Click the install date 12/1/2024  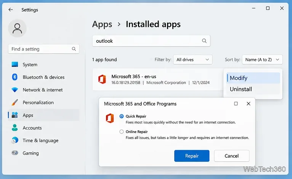pyautogui.click(x=201, y=83)
